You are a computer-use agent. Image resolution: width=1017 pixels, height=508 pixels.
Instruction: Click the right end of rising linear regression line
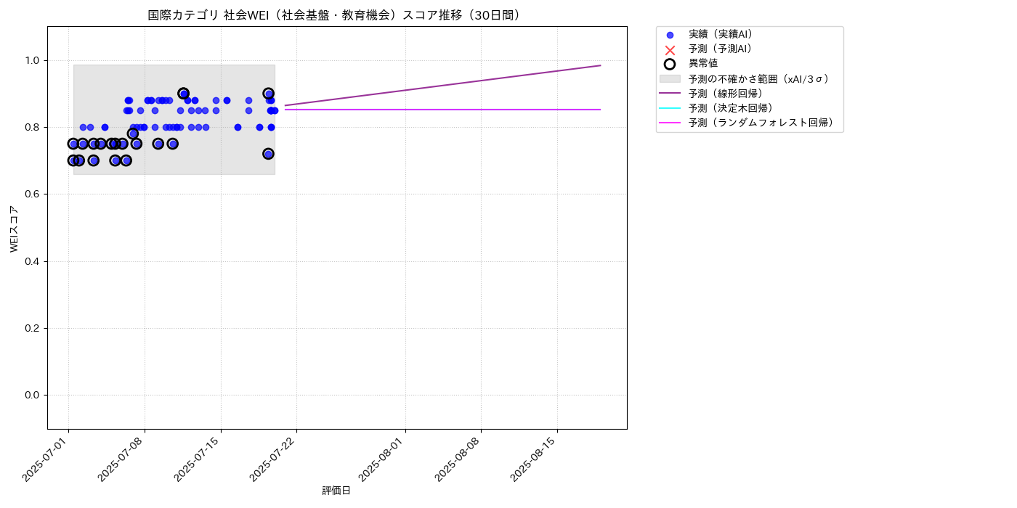[600, 65]
